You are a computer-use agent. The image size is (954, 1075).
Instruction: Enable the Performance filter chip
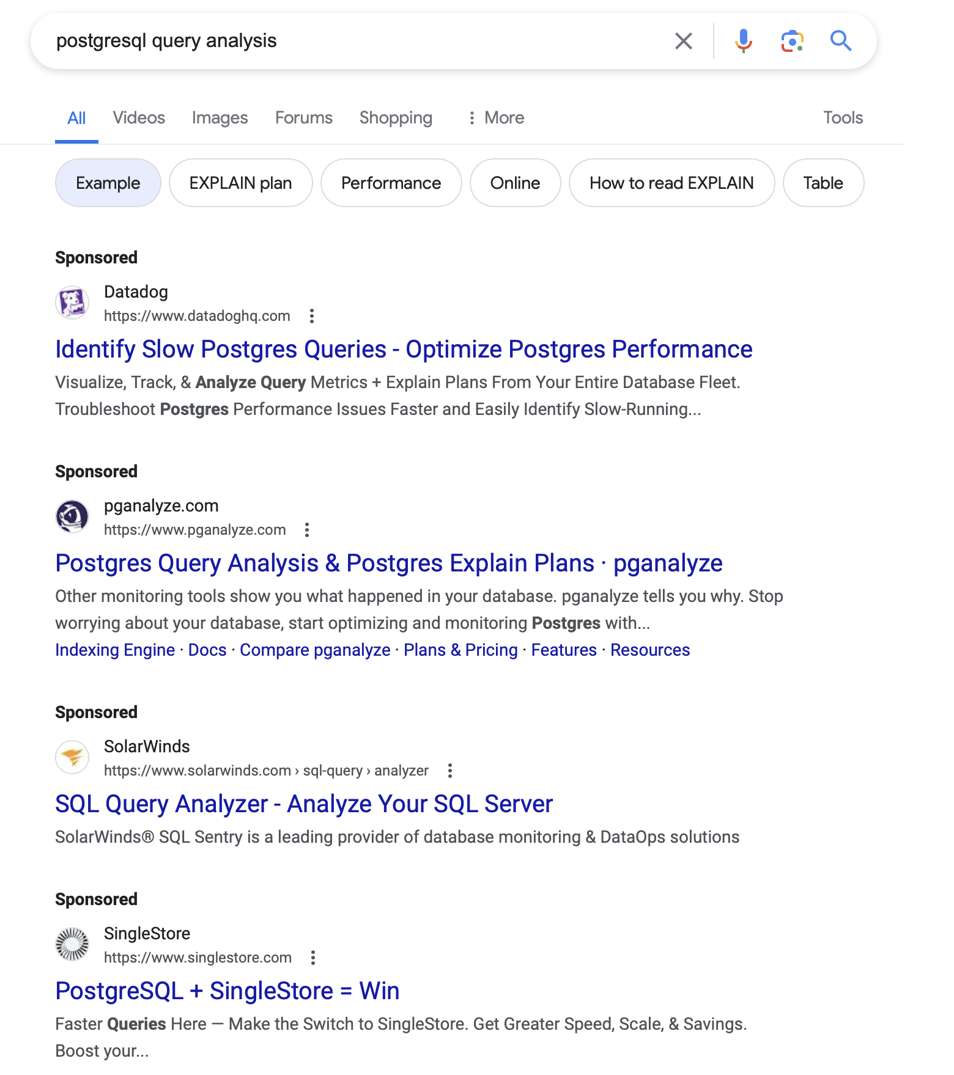pyautogui.click(x=391, y=183)
